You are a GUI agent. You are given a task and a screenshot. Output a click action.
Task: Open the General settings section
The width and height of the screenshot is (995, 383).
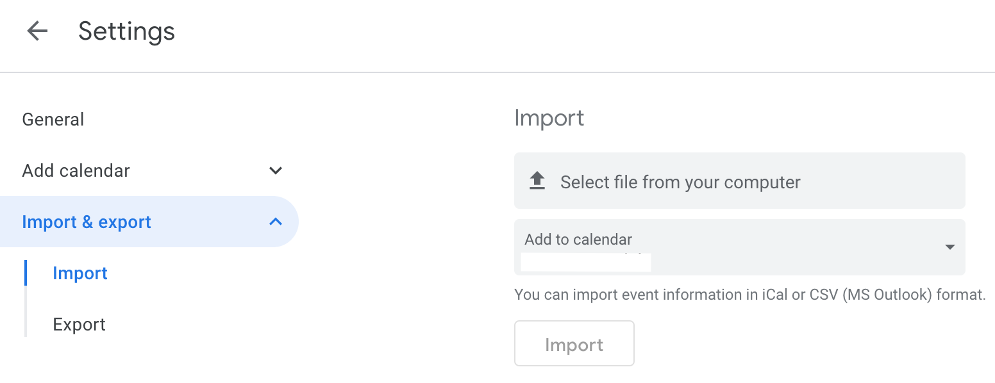[x=53, y=119]
